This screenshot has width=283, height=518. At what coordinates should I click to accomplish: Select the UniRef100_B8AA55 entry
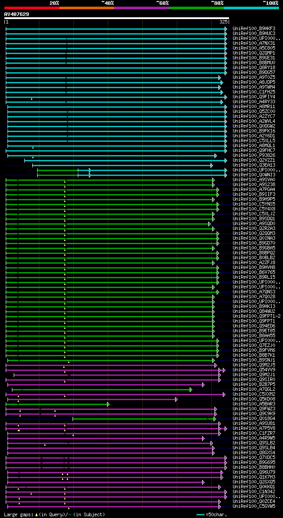(254, 335)
